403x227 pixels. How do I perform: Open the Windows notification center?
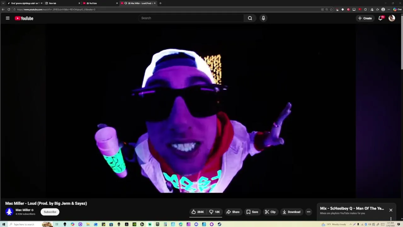tap(399, 224)
